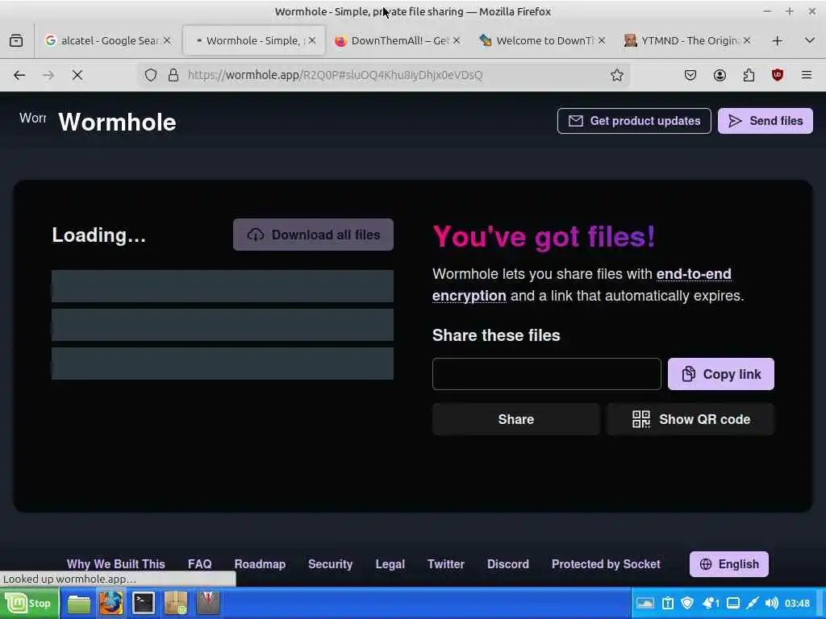This screenshot has width=826, height=619.
Task: Bookmark this page with star icon
Action: click(617, 75)
